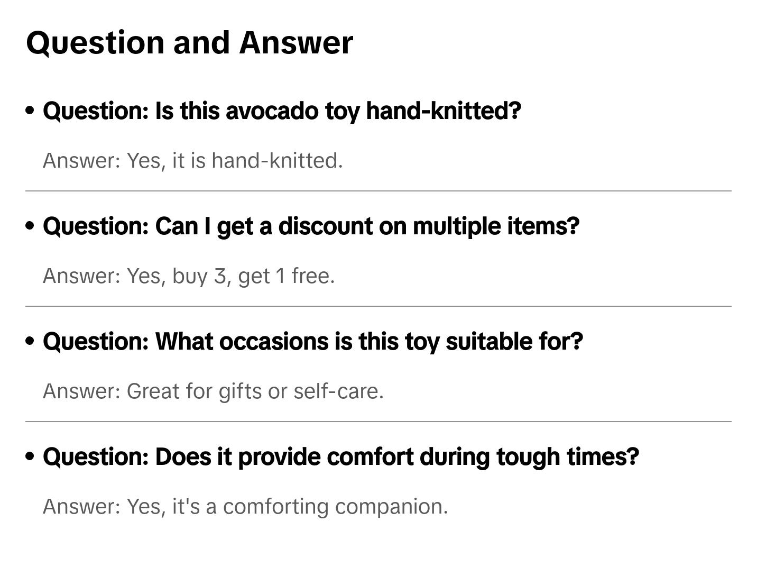
Task: Click the "Yes, it is hand-knitted" answer
Action: (x=193, y=161)
